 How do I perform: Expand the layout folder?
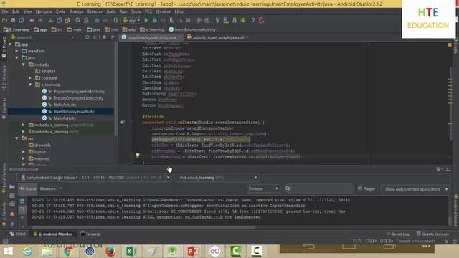click(x=24, y=152)
